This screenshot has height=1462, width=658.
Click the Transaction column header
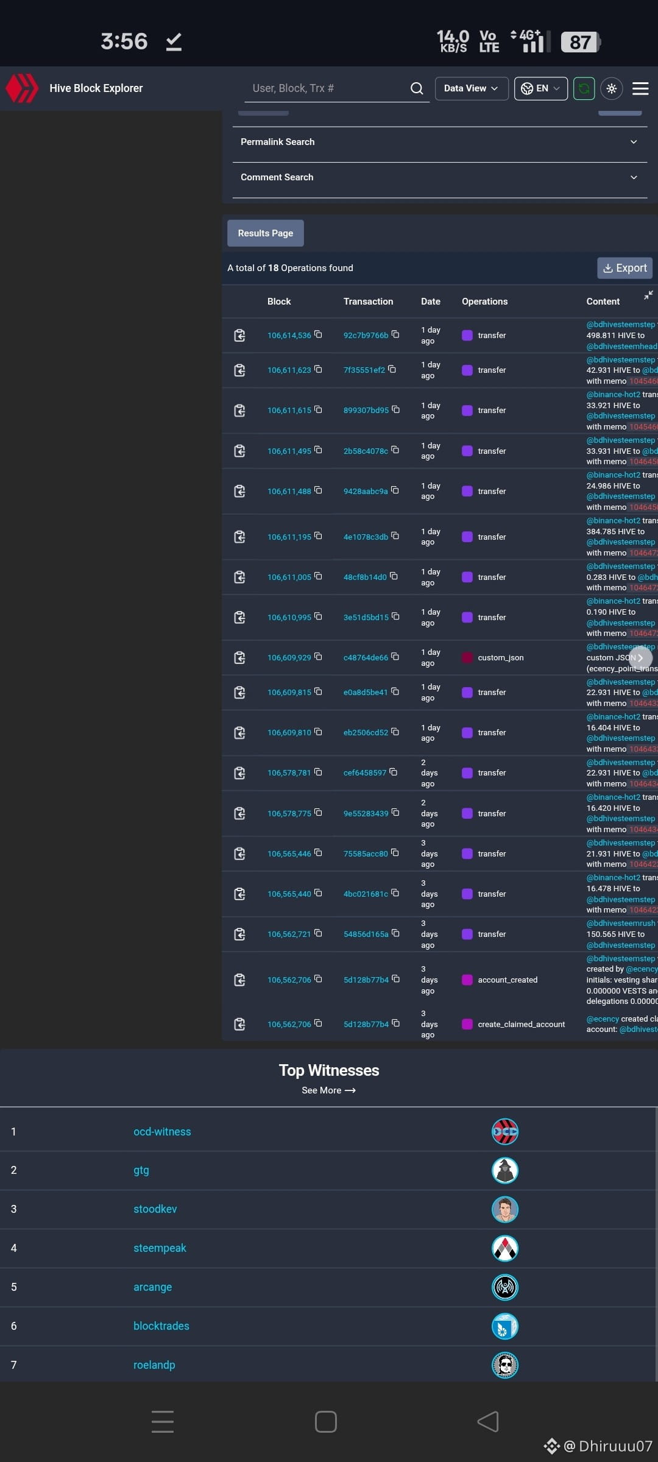click(368, 302)
